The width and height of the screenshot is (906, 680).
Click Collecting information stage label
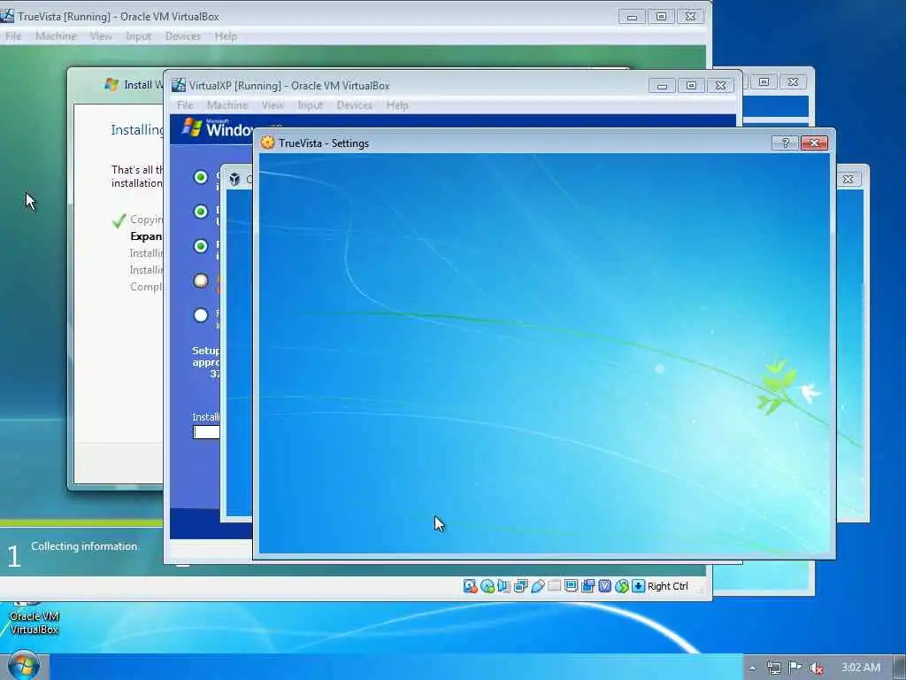pos(84,545)
